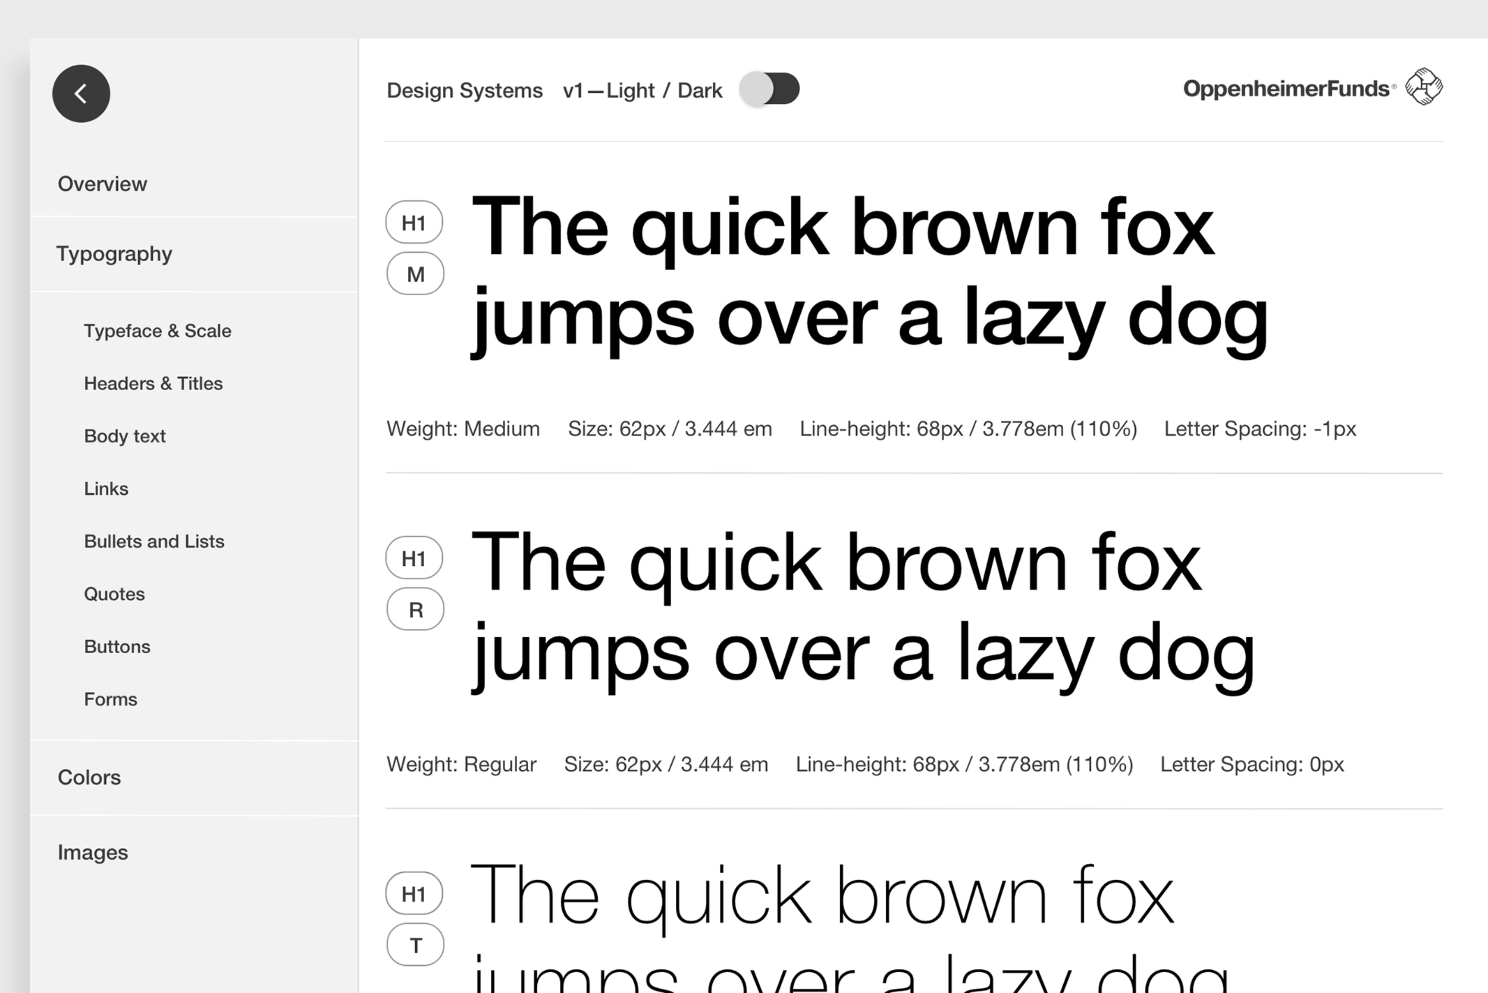Click the R weight badge

coord(415,609)
